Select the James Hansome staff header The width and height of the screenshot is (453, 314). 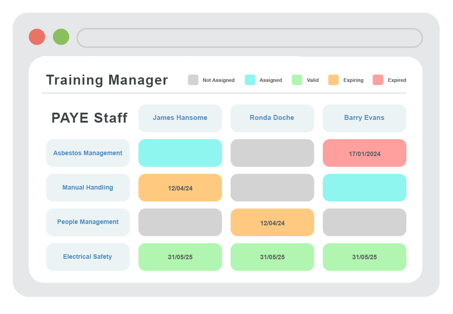pos(180,118)
